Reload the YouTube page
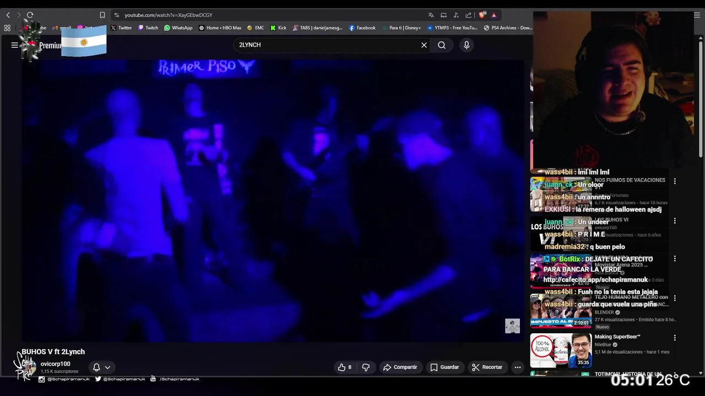705x396 pixels. [30, 15]
